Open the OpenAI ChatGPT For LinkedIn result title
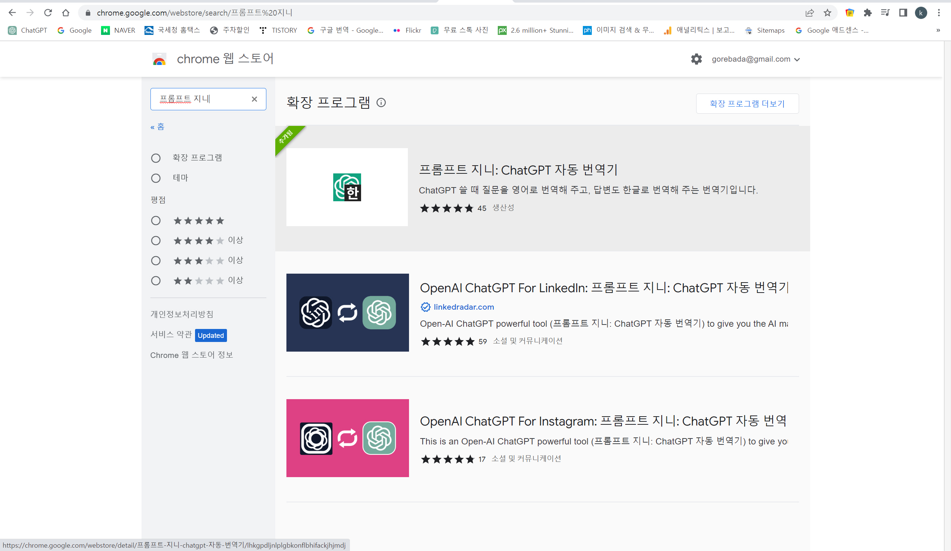The height and width of the screenshot is (551, 951). (604, 287)
